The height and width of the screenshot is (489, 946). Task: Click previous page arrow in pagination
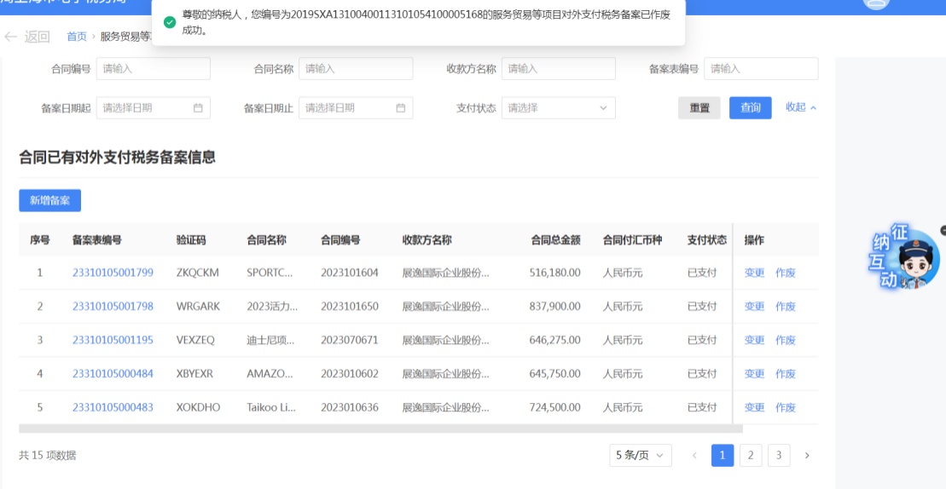(x=694, y=456)
